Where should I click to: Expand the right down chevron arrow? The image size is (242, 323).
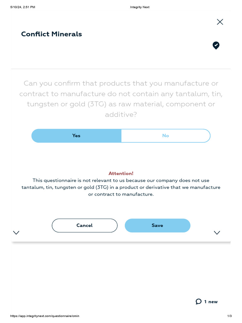pyautogui.click(x=217, y=233)
